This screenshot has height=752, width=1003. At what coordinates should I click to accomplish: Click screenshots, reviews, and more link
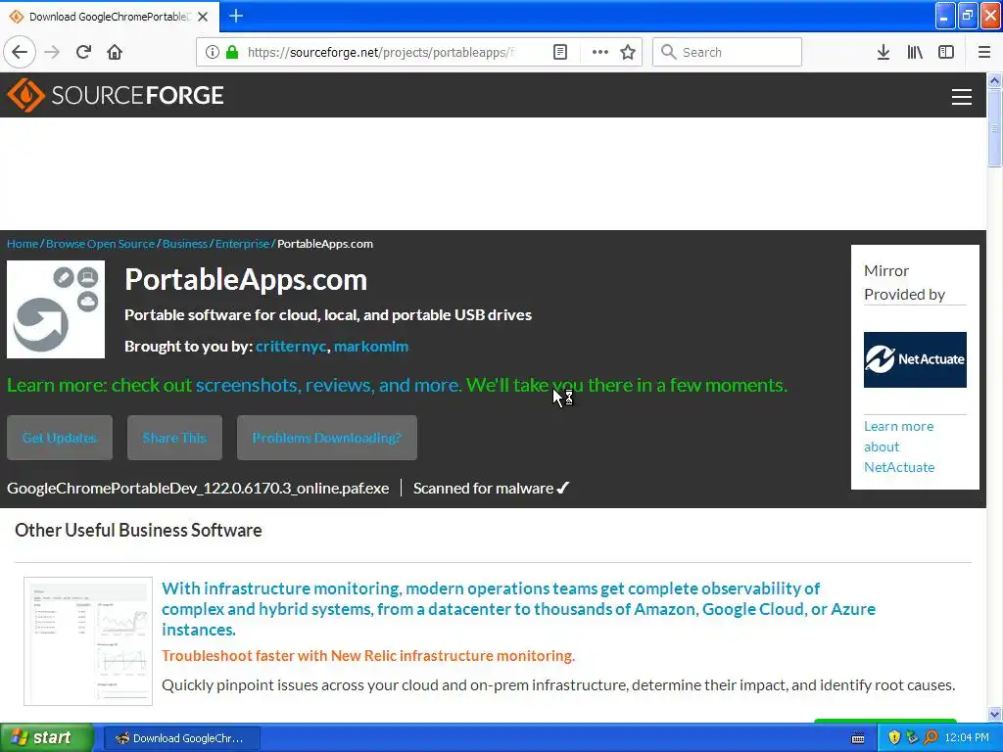click(x=328, y=385)
